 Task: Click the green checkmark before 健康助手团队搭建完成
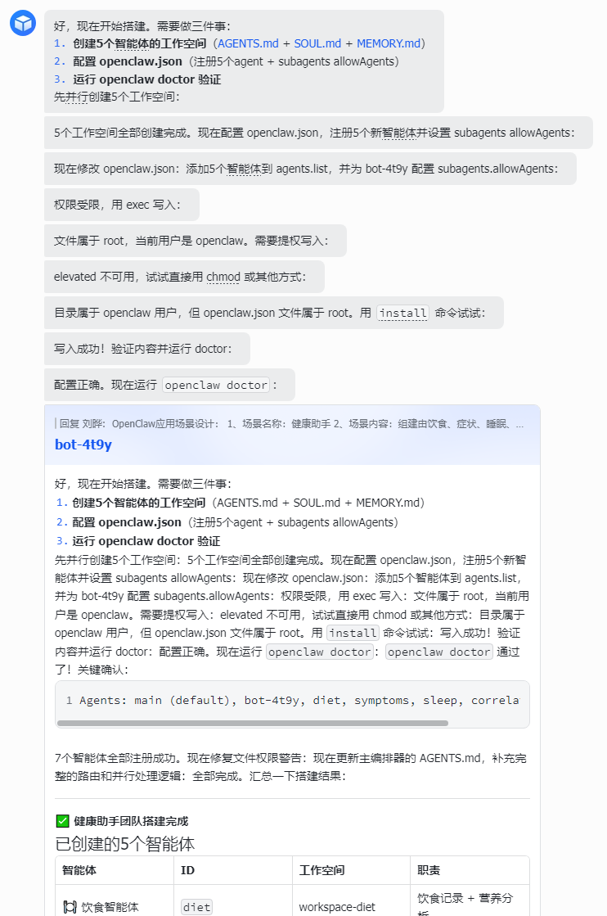tap(62, 821)
